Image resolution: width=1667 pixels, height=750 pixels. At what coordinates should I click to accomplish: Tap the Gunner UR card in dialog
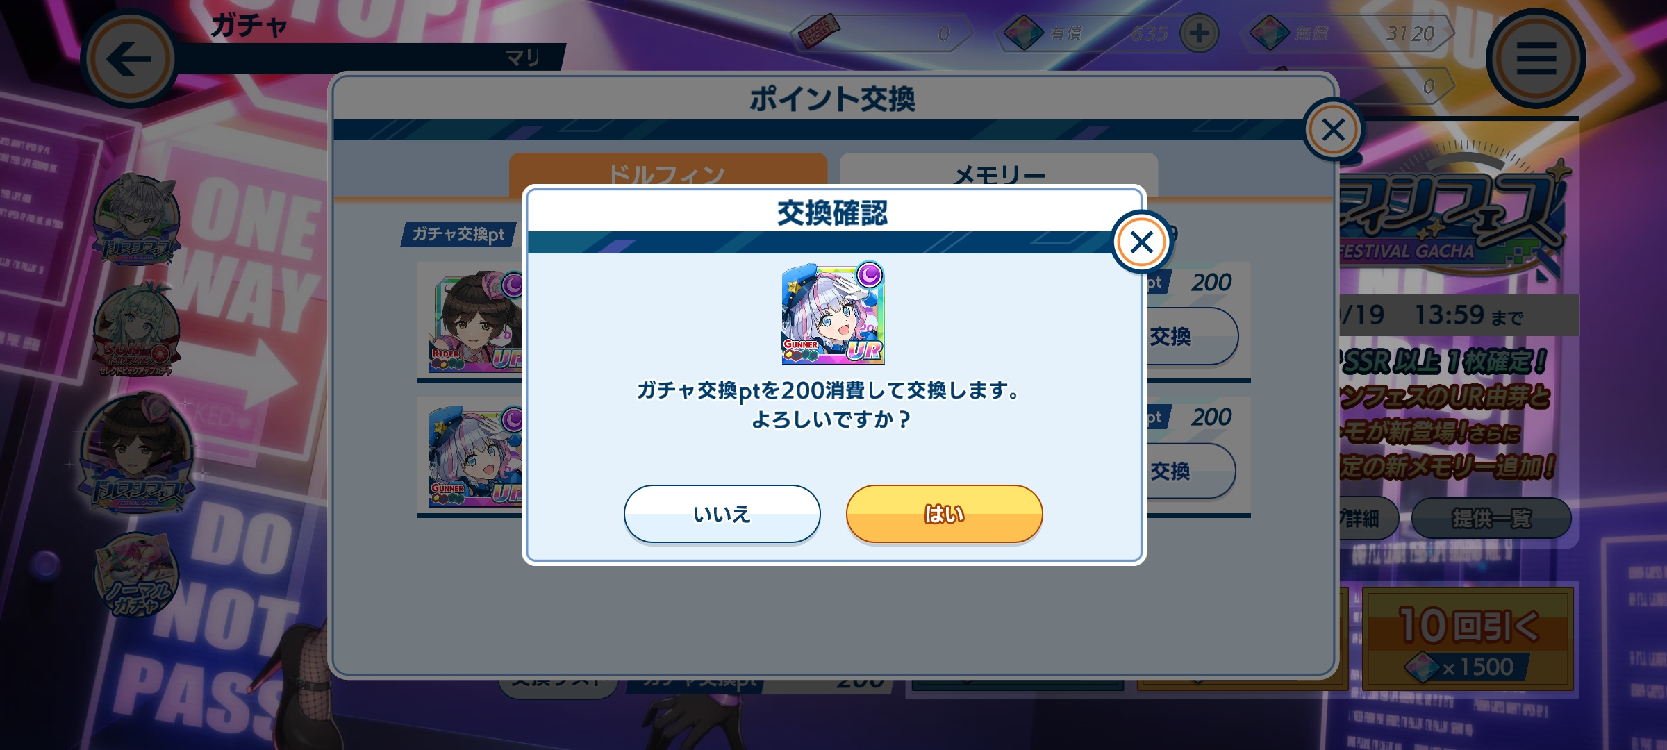(833, 312)
